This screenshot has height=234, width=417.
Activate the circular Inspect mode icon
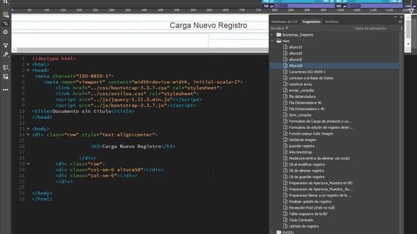coord(5,32)
